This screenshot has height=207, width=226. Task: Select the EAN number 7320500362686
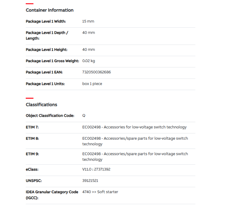(x=96, y=72)
